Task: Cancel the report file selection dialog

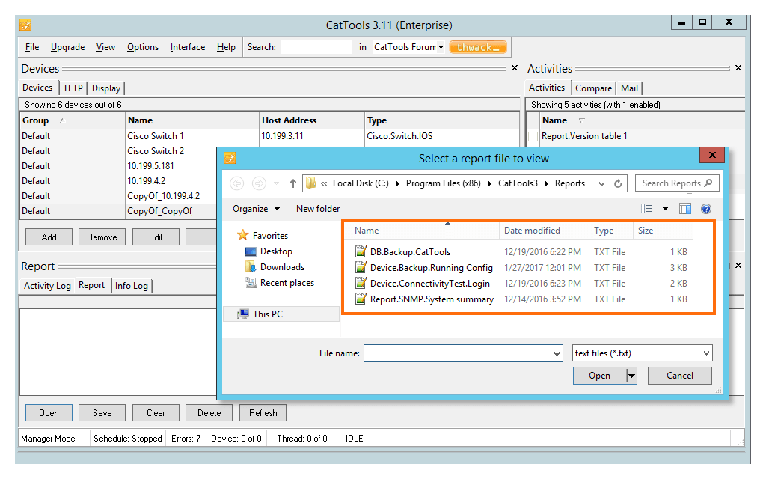Action: click(679, 376)
